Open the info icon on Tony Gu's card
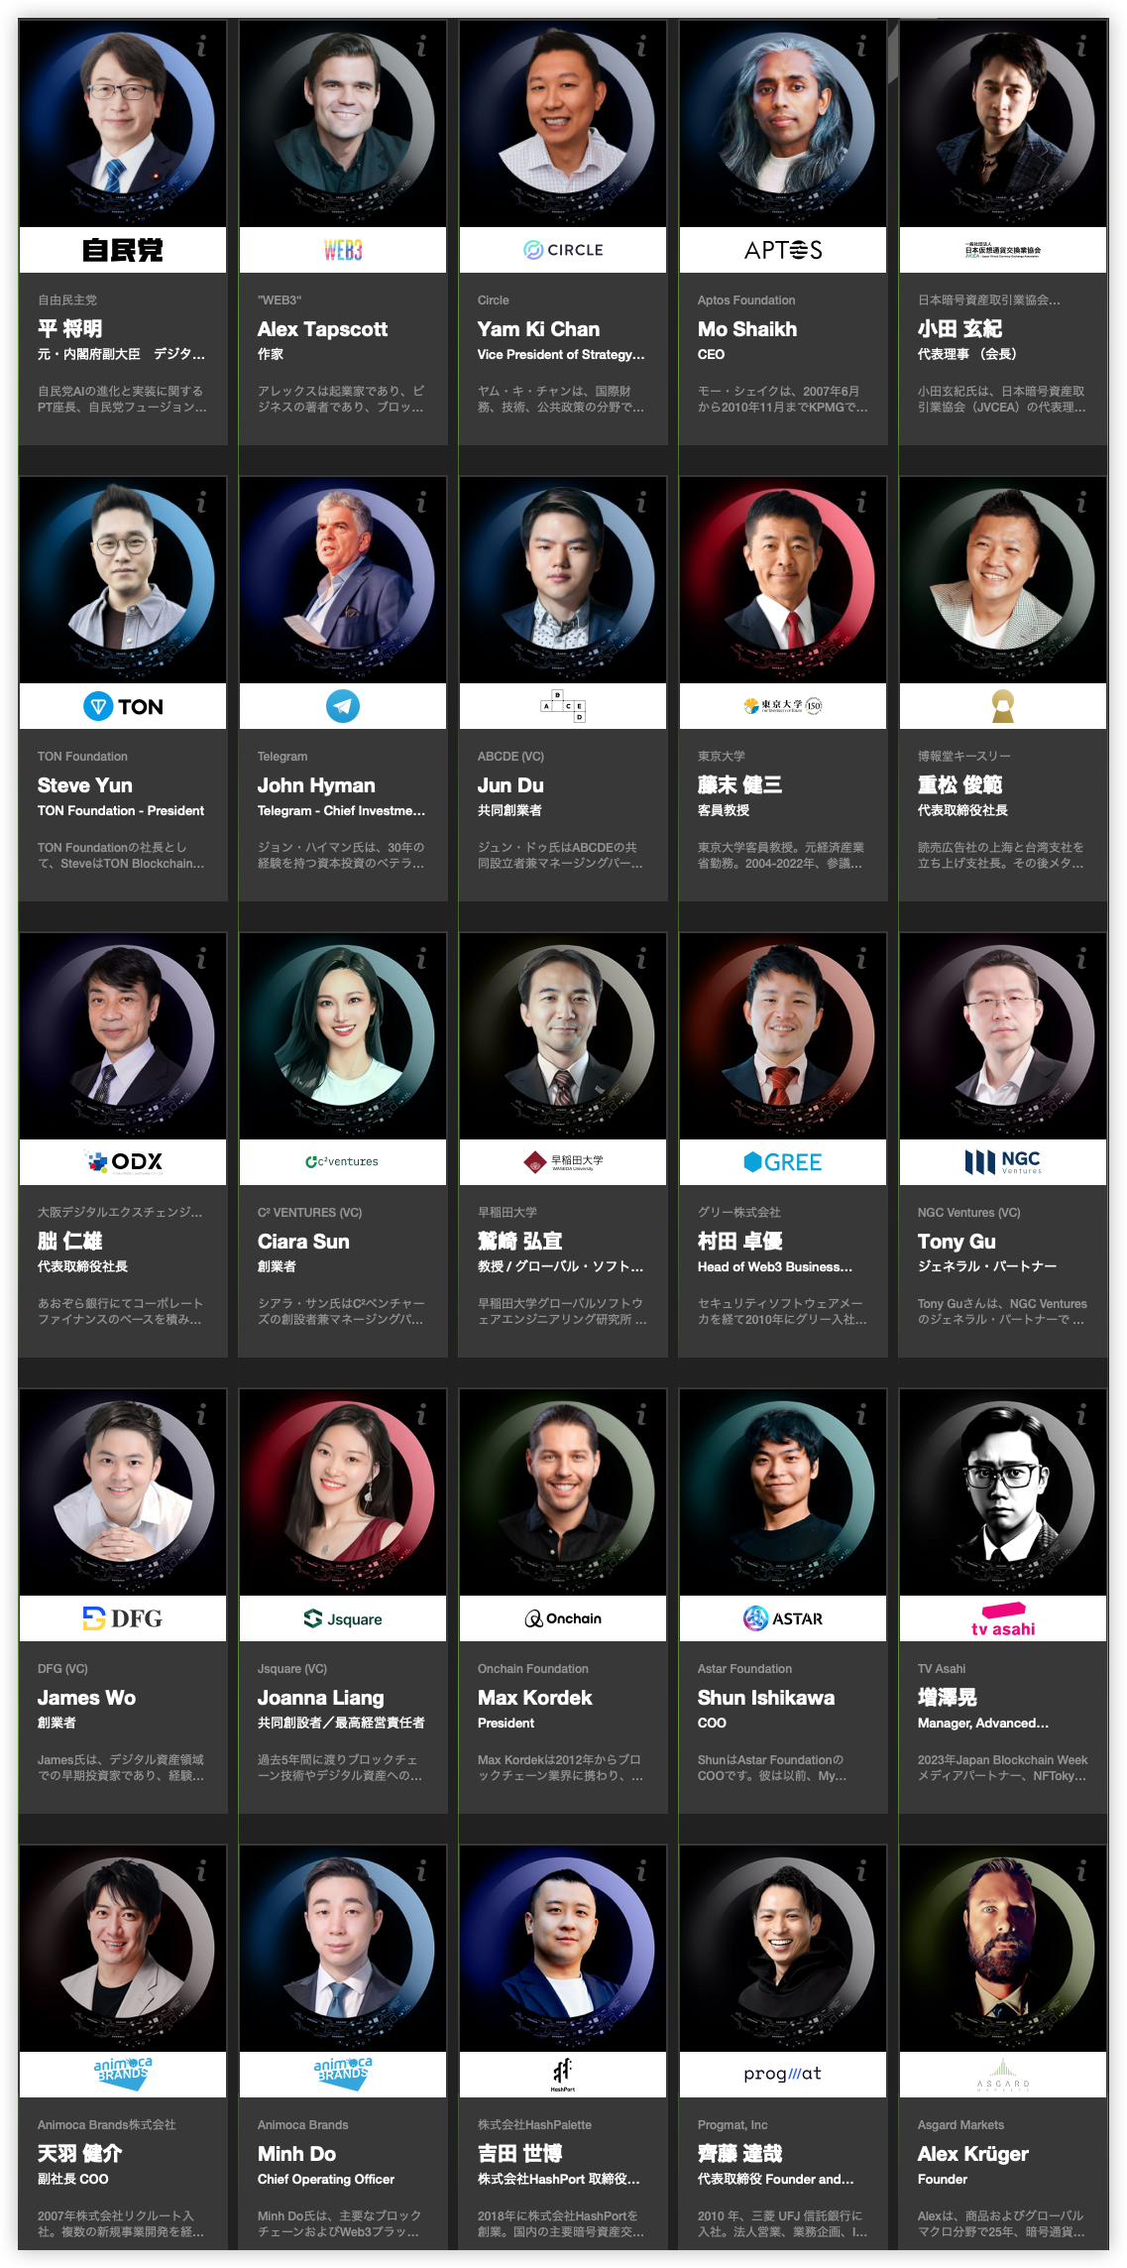Screen dimensions: 1127x2268 1082,959
